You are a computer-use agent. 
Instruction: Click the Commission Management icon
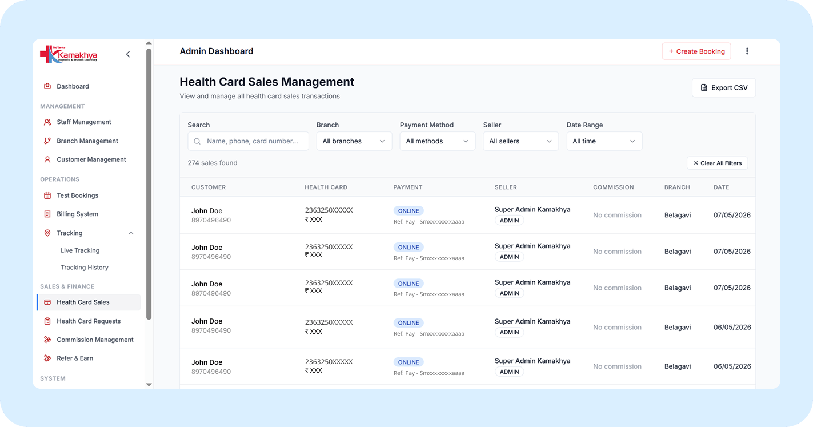pos(47,340)
